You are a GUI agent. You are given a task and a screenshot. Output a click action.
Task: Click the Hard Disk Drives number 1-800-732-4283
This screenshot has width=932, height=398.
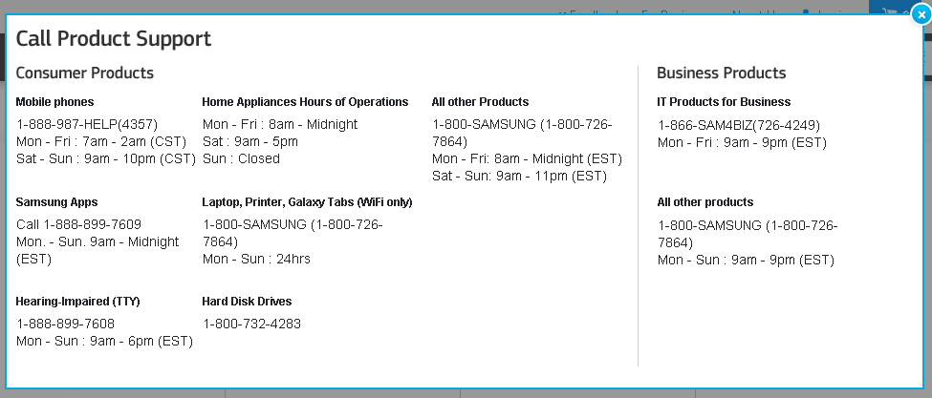tap(252, 324)
